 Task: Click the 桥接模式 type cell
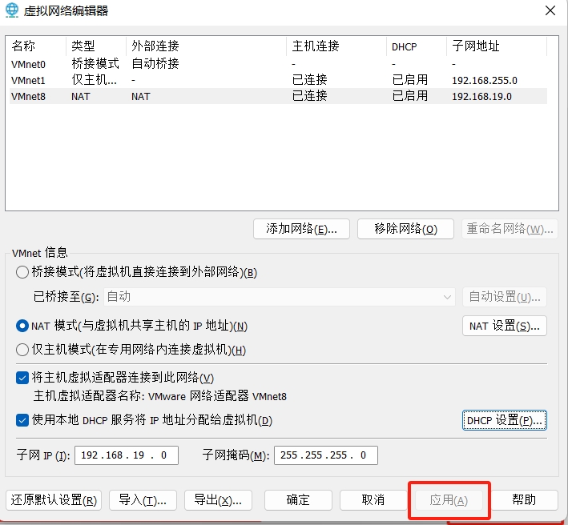click(x=95, y=64)
